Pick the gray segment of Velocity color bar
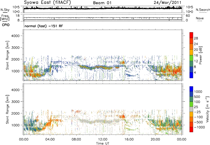This screenshot has height=145, width=210. (x=191, y=109)
